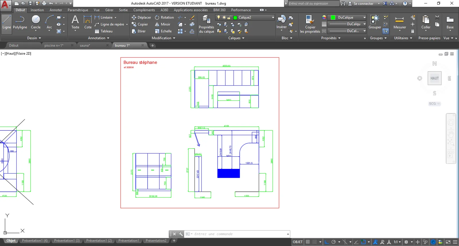This screenshot has width=459, height=246.
Task: Toggle OBJET model space button
Action: pyautogui.click(x=298, y=242)
